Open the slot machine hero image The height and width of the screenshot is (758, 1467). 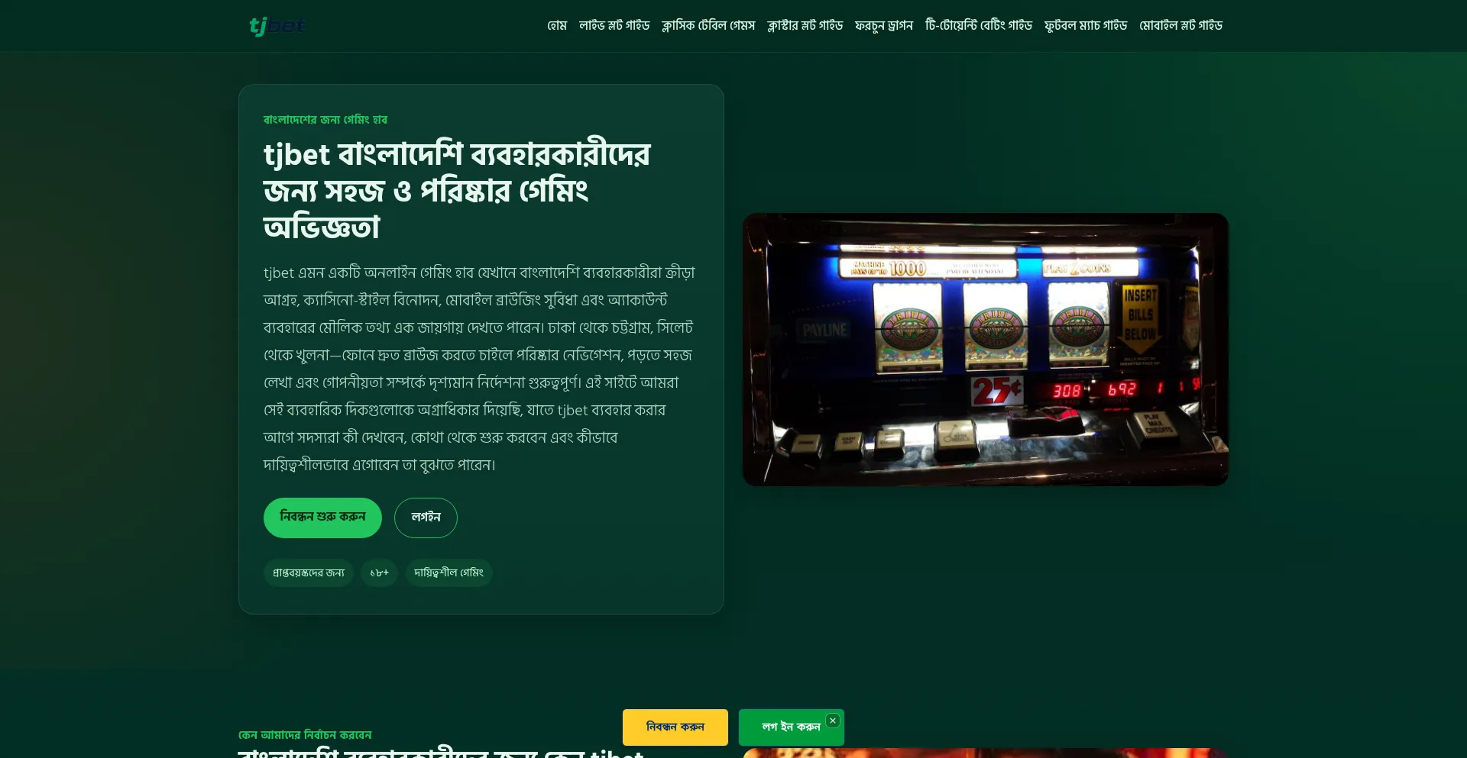pyautogui.click(x=986, y=350)
